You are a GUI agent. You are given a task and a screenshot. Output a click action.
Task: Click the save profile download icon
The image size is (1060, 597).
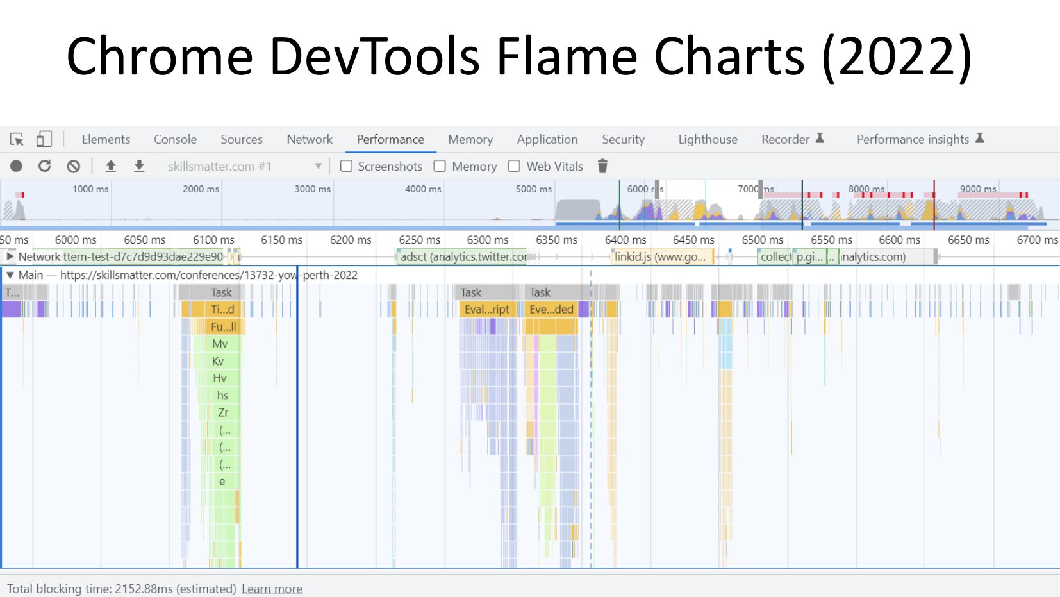click(139, 166)
